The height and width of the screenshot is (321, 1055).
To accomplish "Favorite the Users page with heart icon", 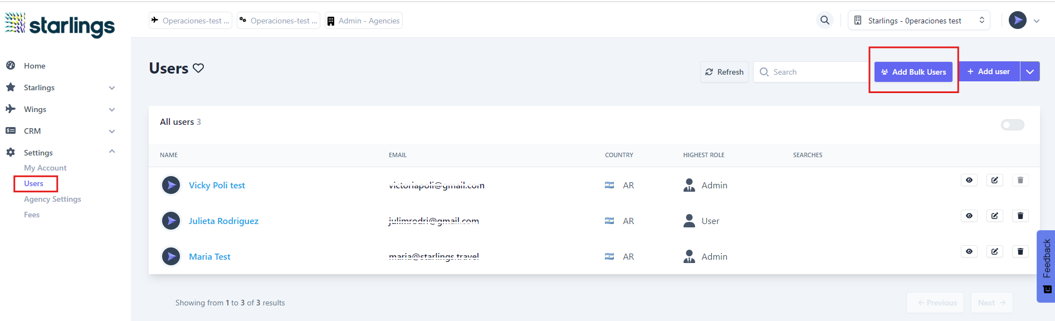I will (198, 68).
